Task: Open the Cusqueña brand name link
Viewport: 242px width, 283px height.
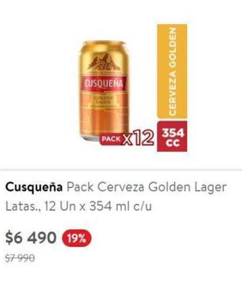Action: coord(34,187)
